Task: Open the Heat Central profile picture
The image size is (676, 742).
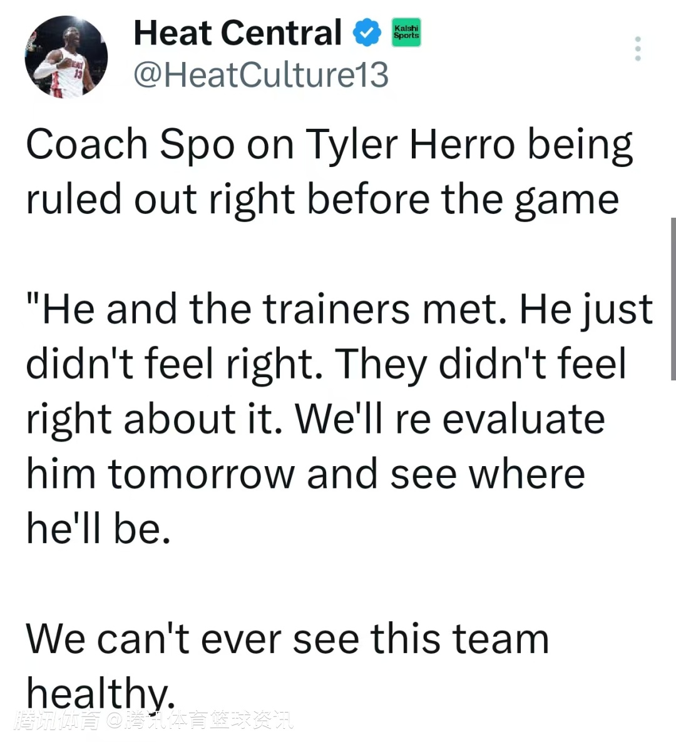Action: pyautogui.click(x=66, y=57)
